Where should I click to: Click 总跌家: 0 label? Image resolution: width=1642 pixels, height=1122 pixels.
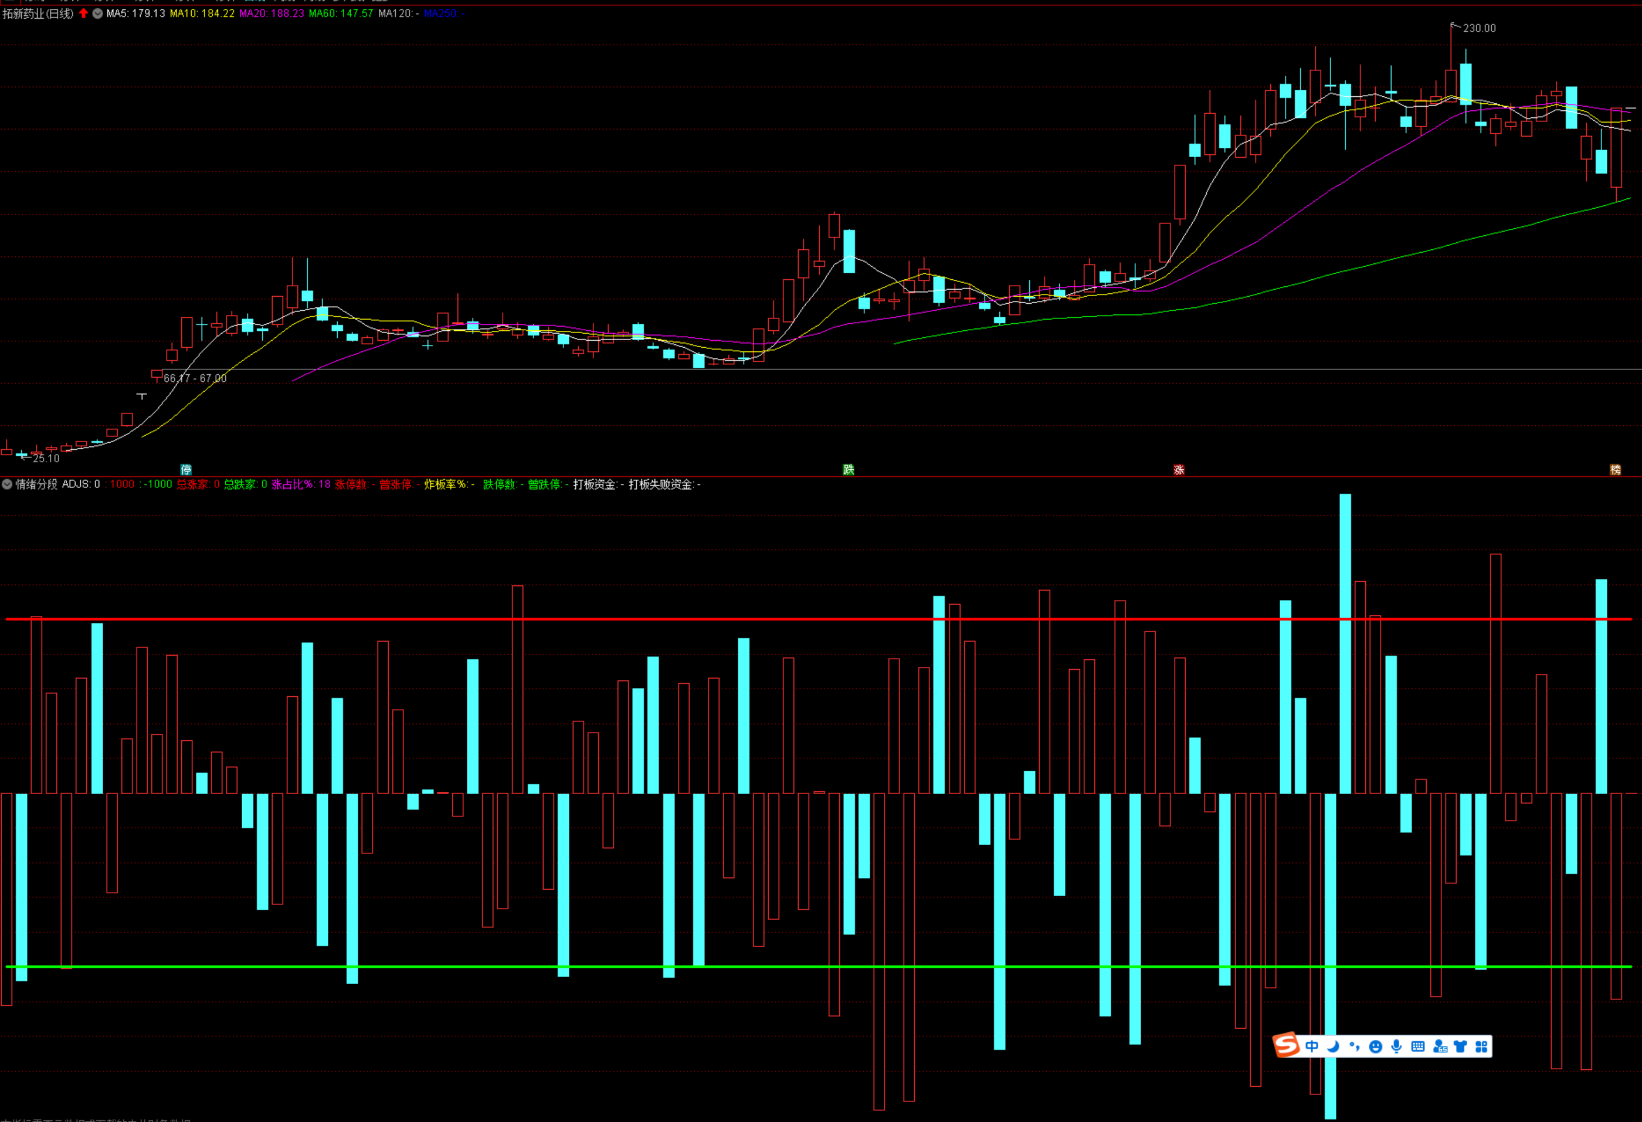246,484
